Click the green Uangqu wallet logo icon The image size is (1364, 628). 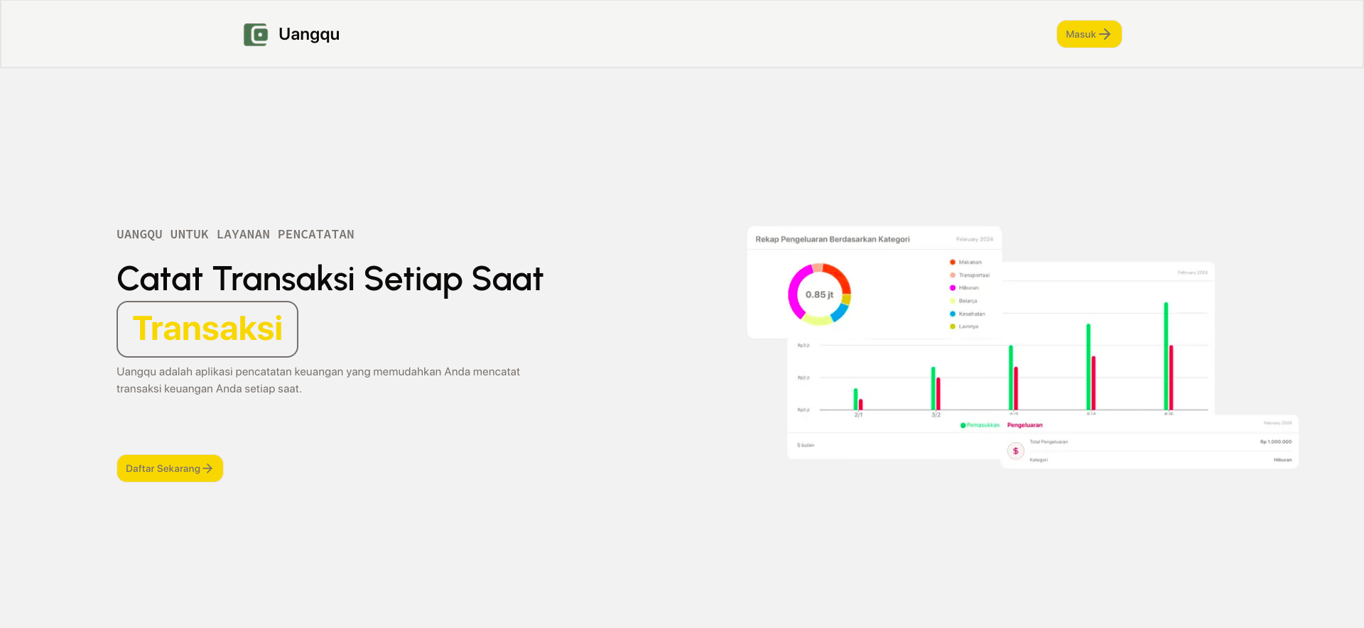[x=256, y=34]
